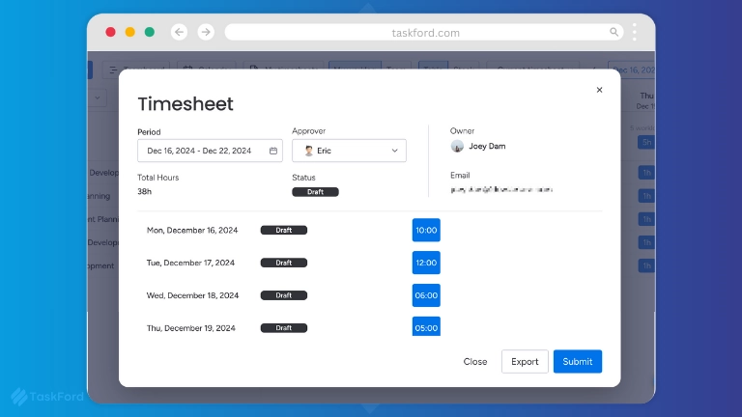
Task: Click Draft badge for Wed, December 18
Action: tap(284, 295)
